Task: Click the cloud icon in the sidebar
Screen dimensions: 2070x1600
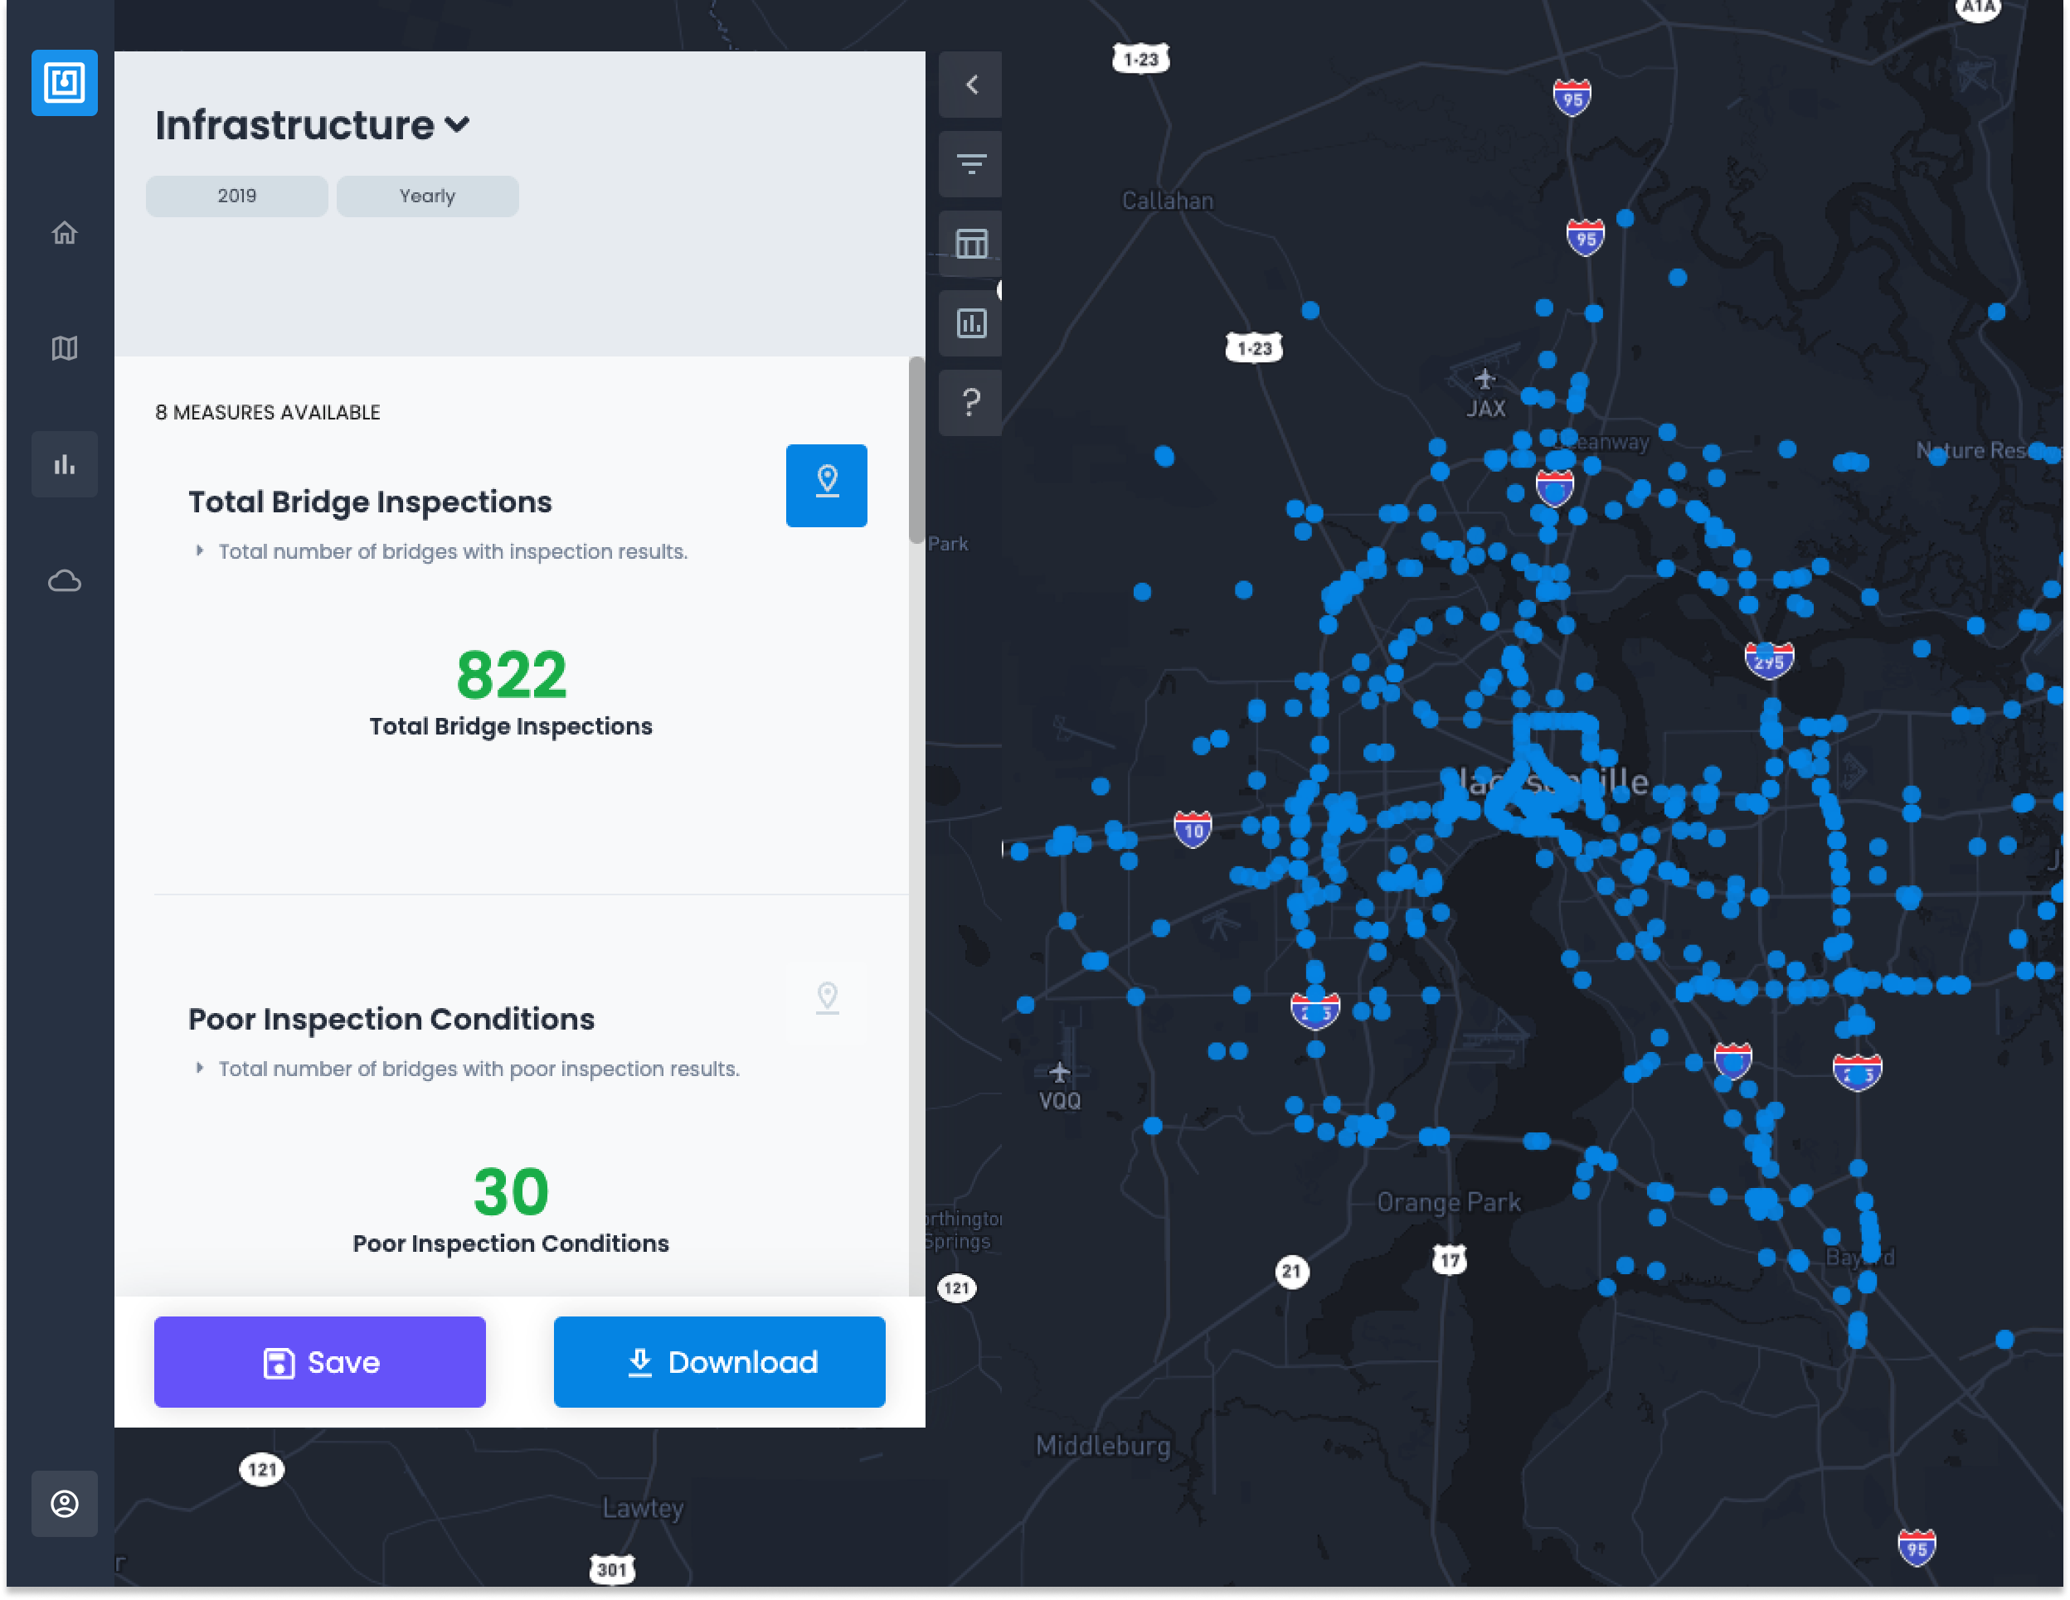Action: click(65, 580)
